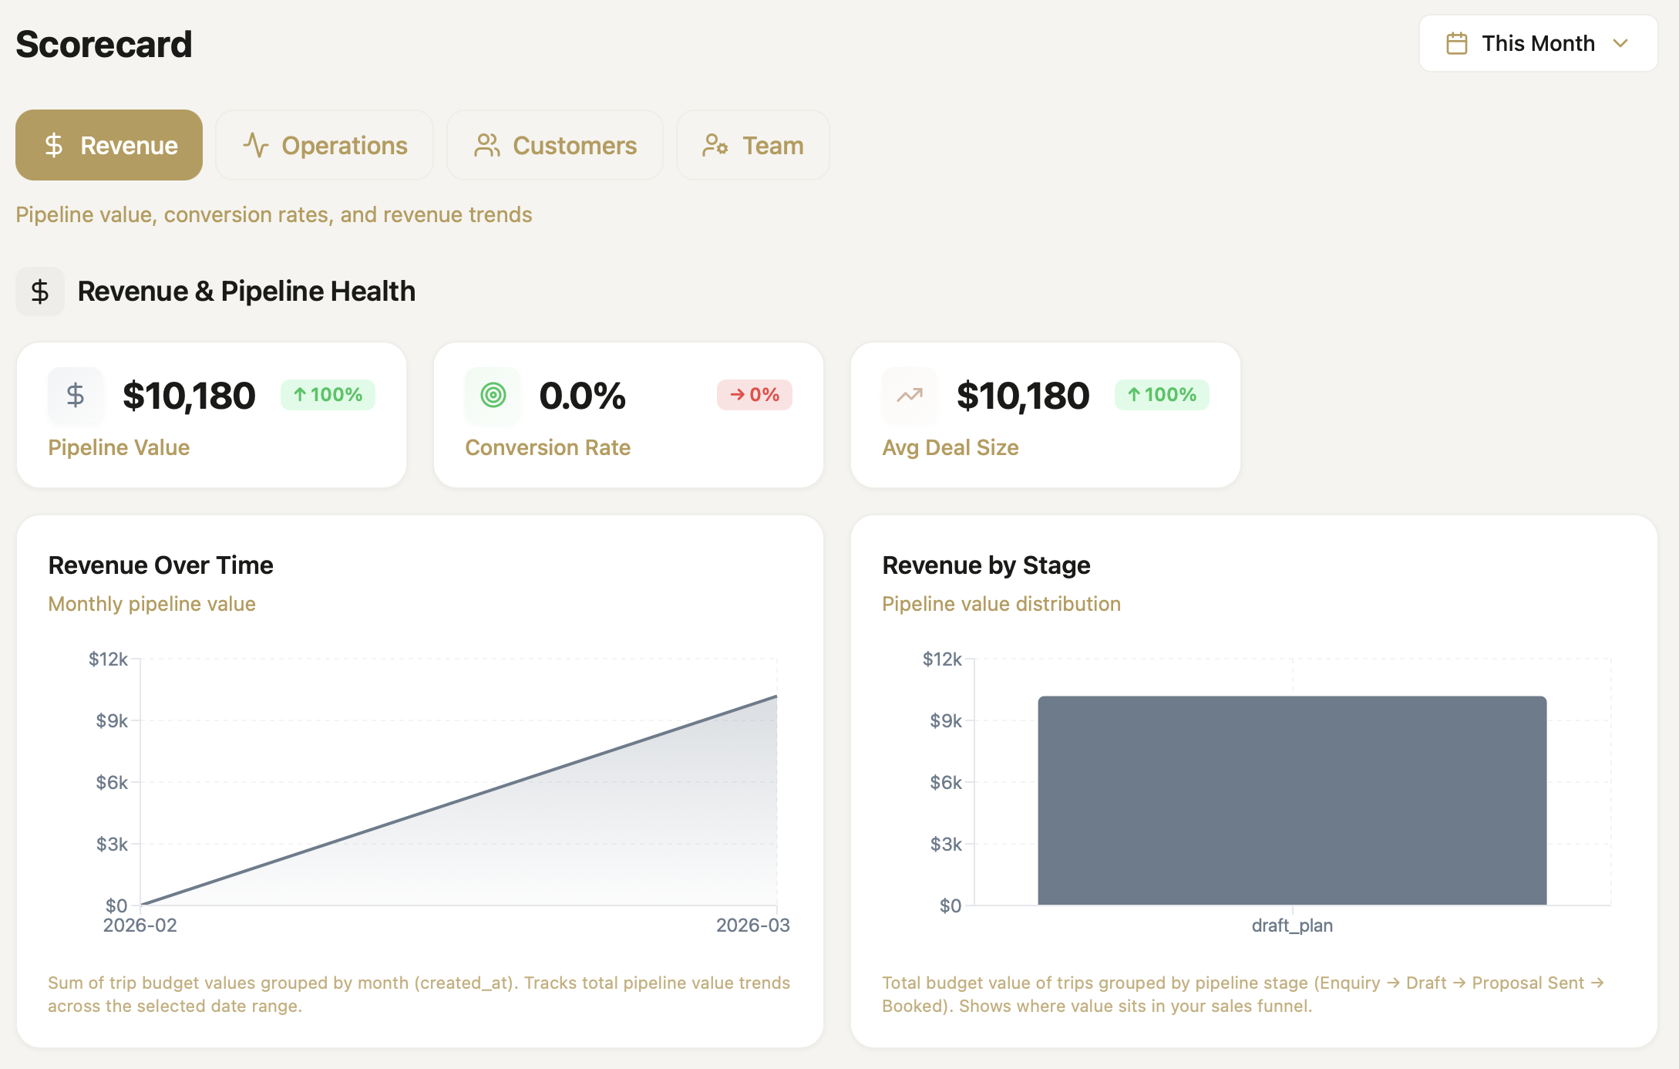Click the dollar icon on the Pipeline Value card
This screenshot has width=1679, height=1069.
tap(75, 395)
